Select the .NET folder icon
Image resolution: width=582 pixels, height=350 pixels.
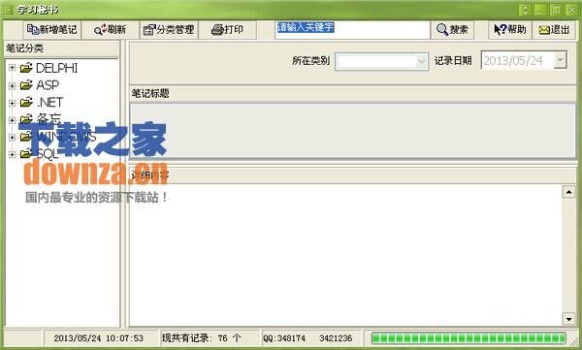click(26, 103)
